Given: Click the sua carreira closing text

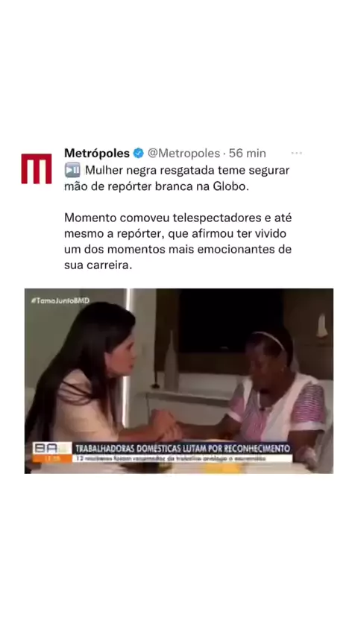Looking at the screenshot, I should click(x=98, y=266).
